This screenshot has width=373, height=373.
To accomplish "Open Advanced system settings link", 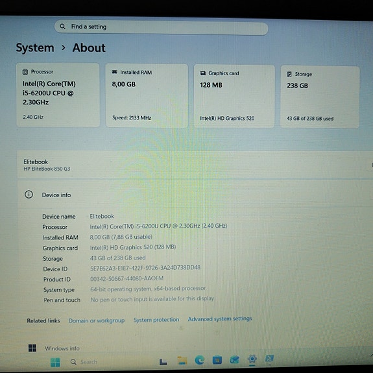I will coord(220,319).
